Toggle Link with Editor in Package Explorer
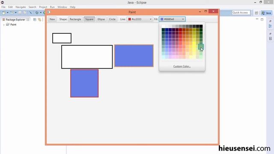274x154 pixels. 40,20
